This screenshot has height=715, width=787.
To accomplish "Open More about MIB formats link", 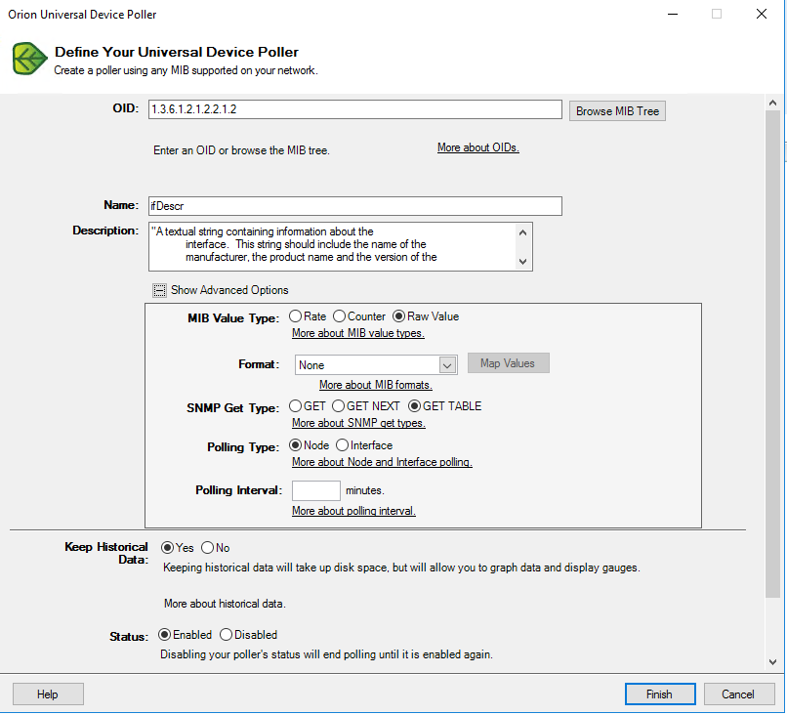I will pyautogui.click(x=375, y=385).
